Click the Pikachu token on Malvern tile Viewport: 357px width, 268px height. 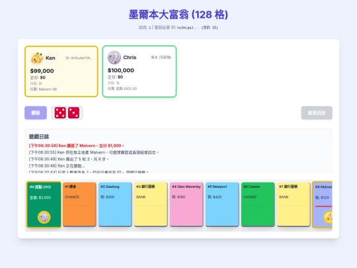[x=328, y=217]
